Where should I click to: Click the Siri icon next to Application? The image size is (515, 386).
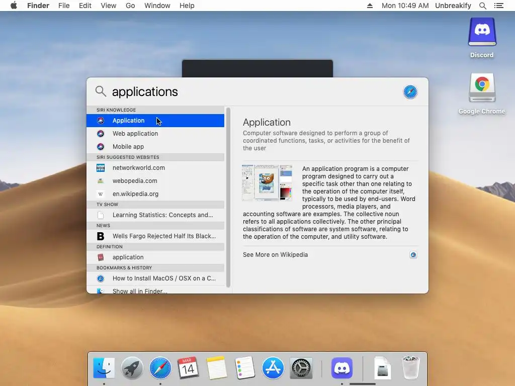(x=101, y=121)
